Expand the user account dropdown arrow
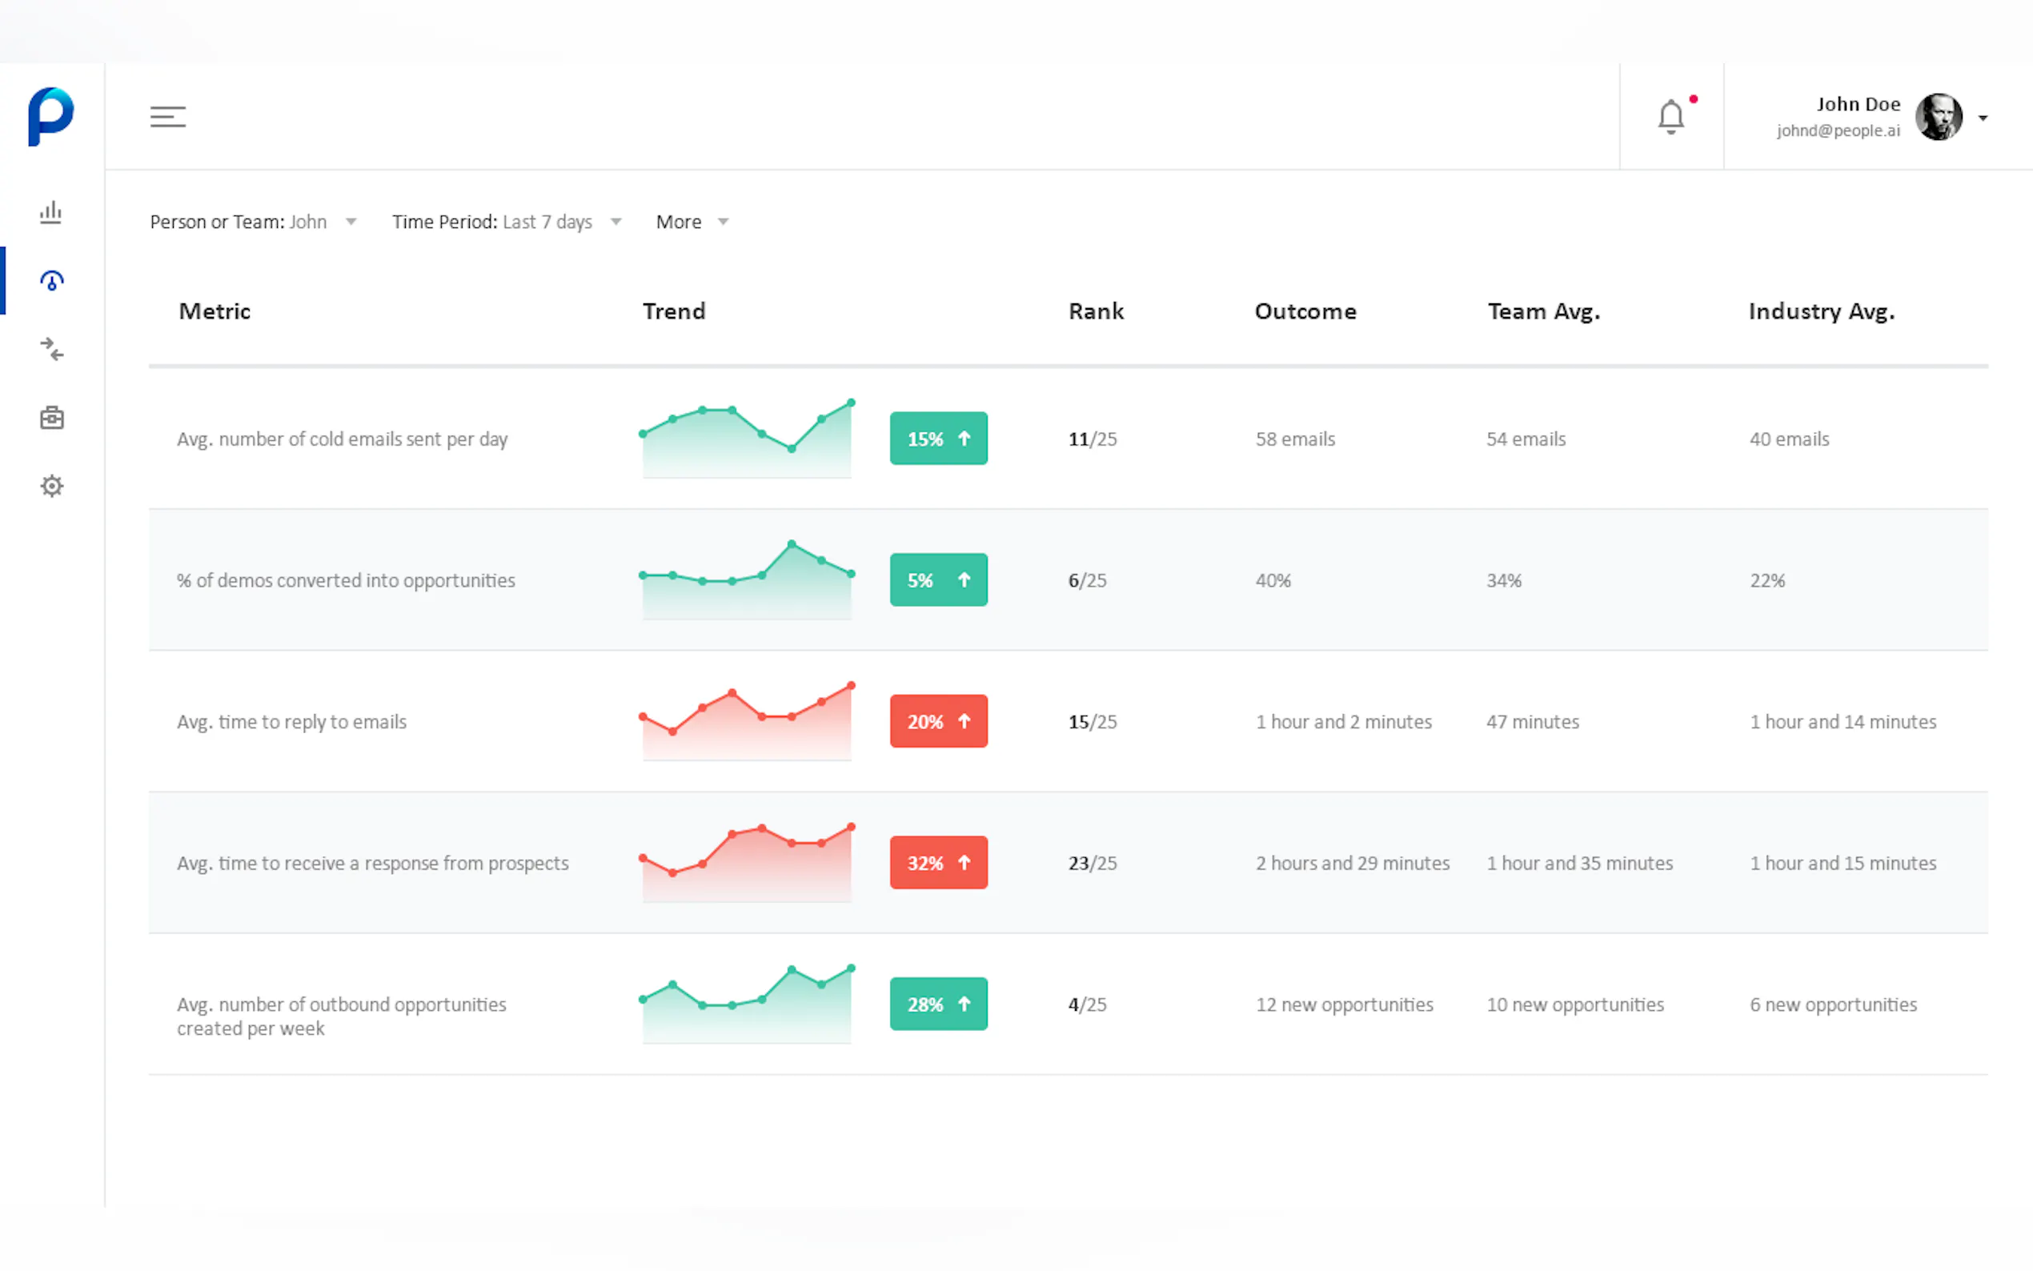2033x1271 pixels. [1983, 118]
